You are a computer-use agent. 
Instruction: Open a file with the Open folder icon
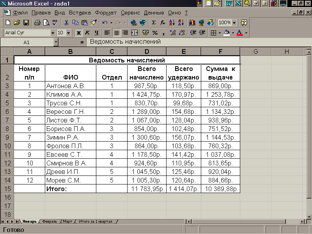click(x=17, y=23)
